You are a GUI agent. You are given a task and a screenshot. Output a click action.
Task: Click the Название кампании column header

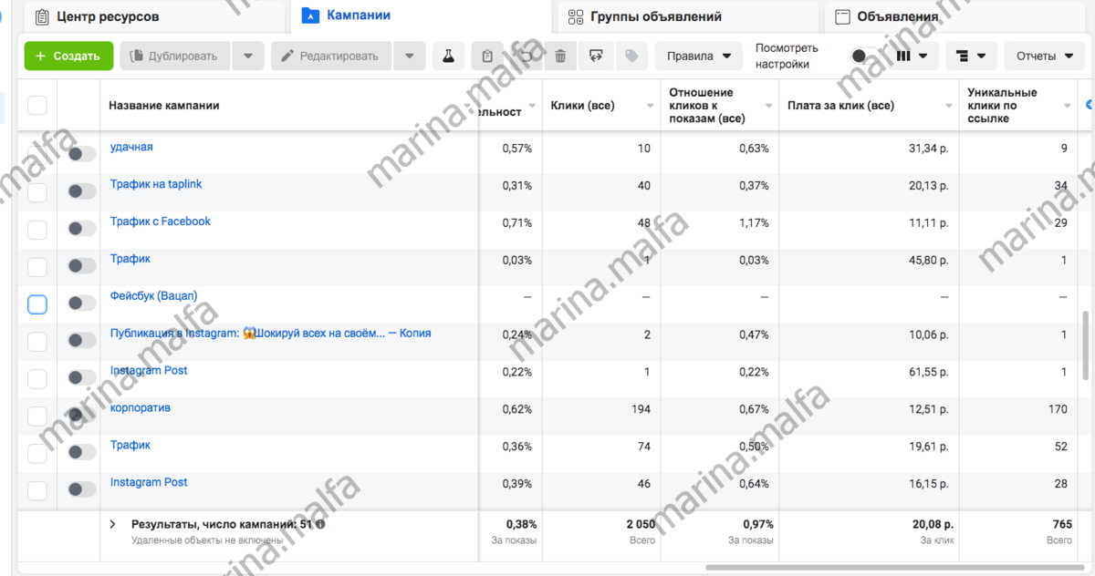click(x=164, y=106)
